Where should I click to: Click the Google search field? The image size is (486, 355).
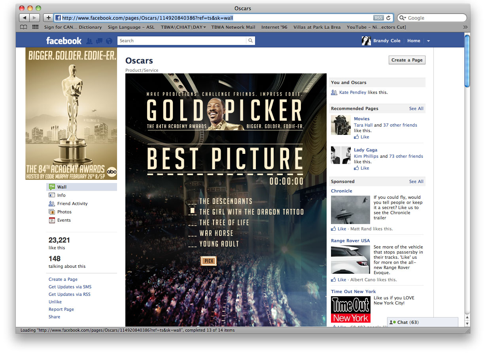coord(432,18)
